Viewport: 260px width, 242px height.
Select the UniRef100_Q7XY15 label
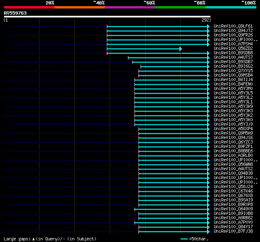pos(233,71)
